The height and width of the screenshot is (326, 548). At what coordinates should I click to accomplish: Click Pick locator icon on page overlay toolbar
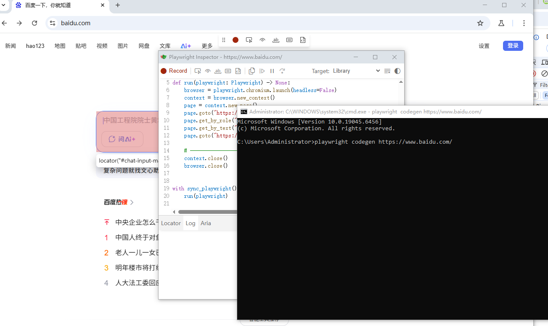249,40
